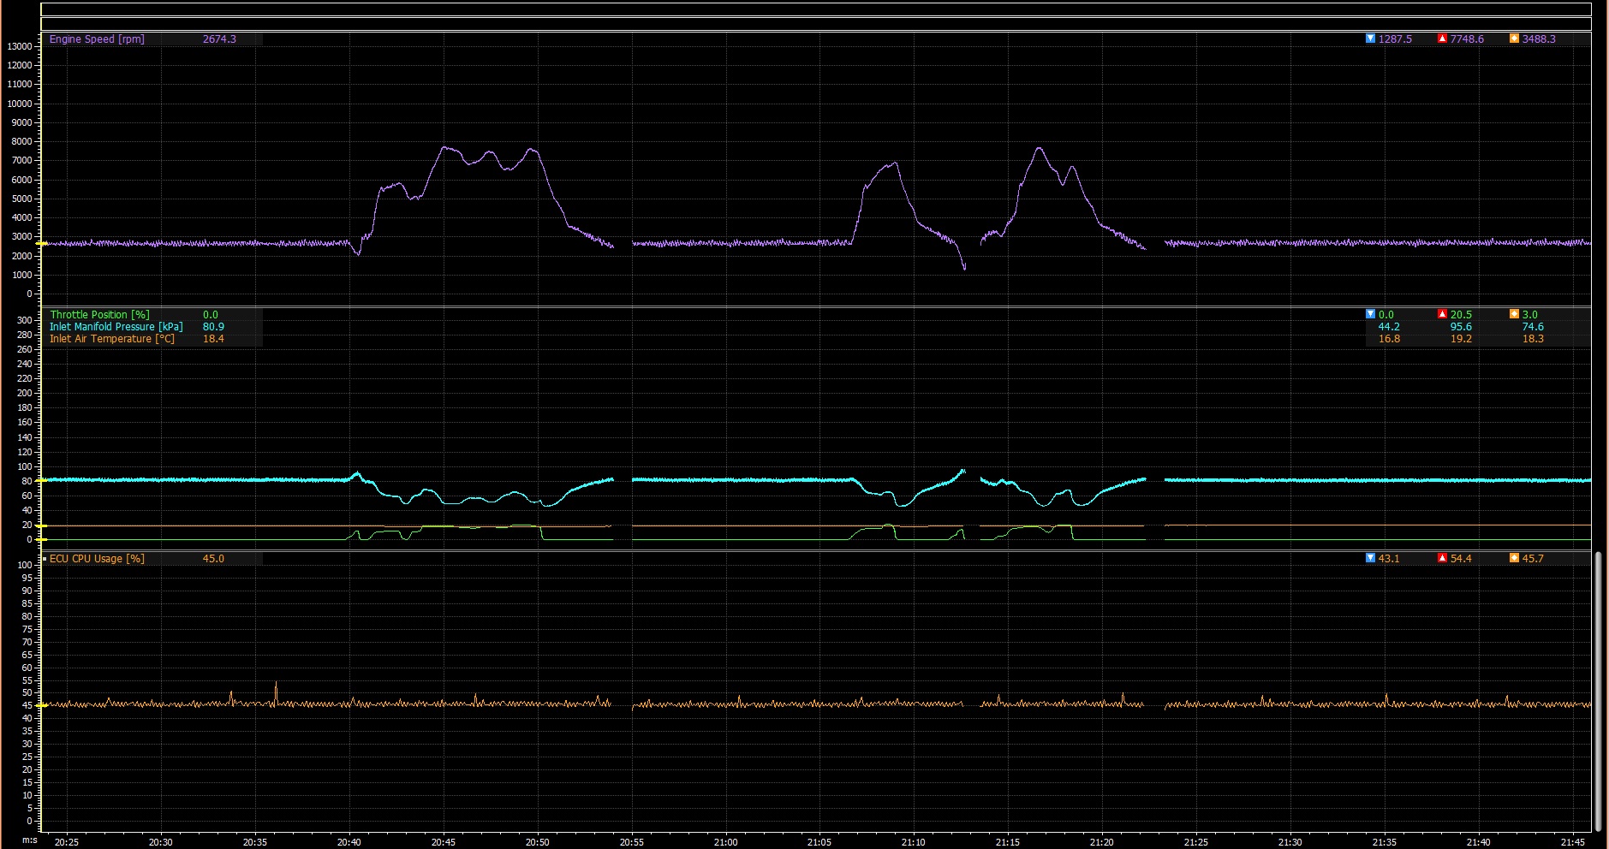This screenshot has height=849, width=1609.
Task: Click the Inlet Manifold Pressure average 74.6
Action: [1533, 327]
